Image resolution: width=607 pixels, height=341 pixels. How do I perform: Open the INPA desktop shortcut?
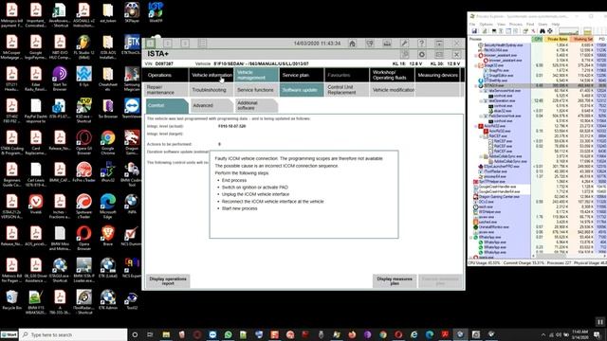pyautogui.click(x=132, y=206)
